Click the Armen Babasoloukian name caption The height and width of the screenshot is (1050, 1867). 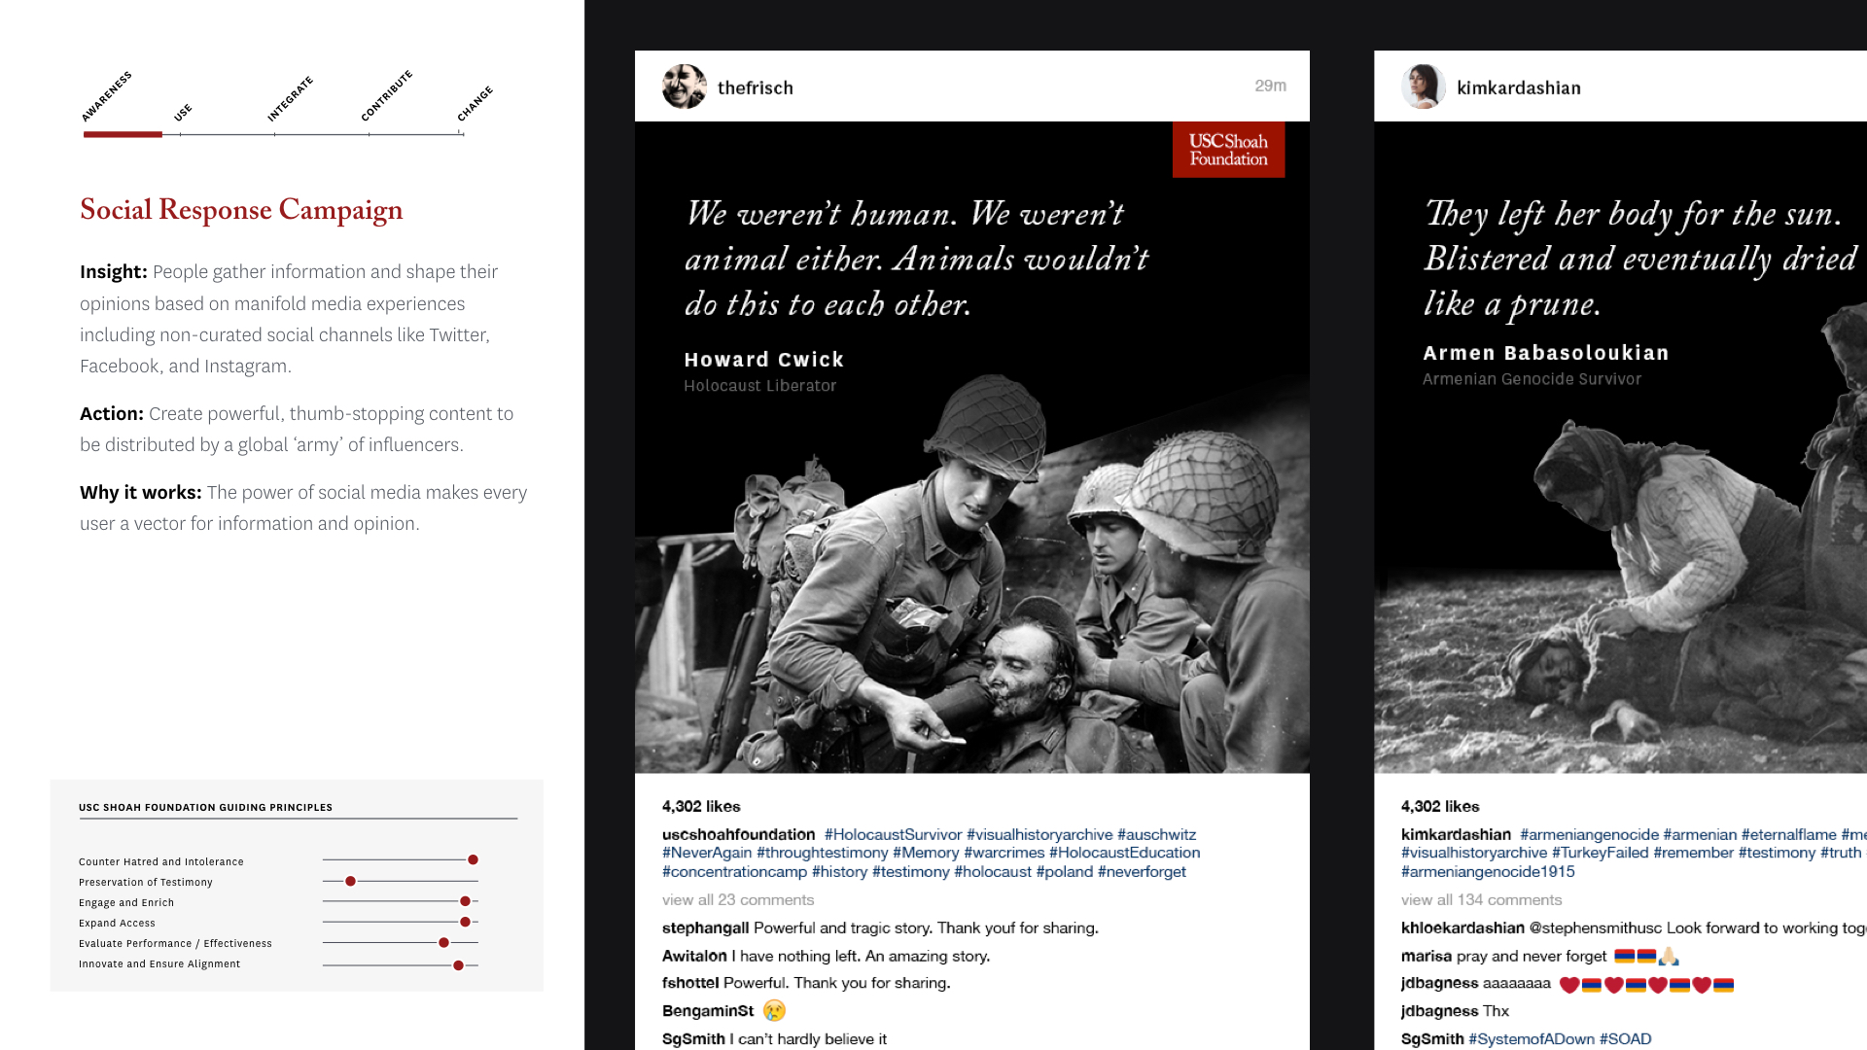[1546, 353]
